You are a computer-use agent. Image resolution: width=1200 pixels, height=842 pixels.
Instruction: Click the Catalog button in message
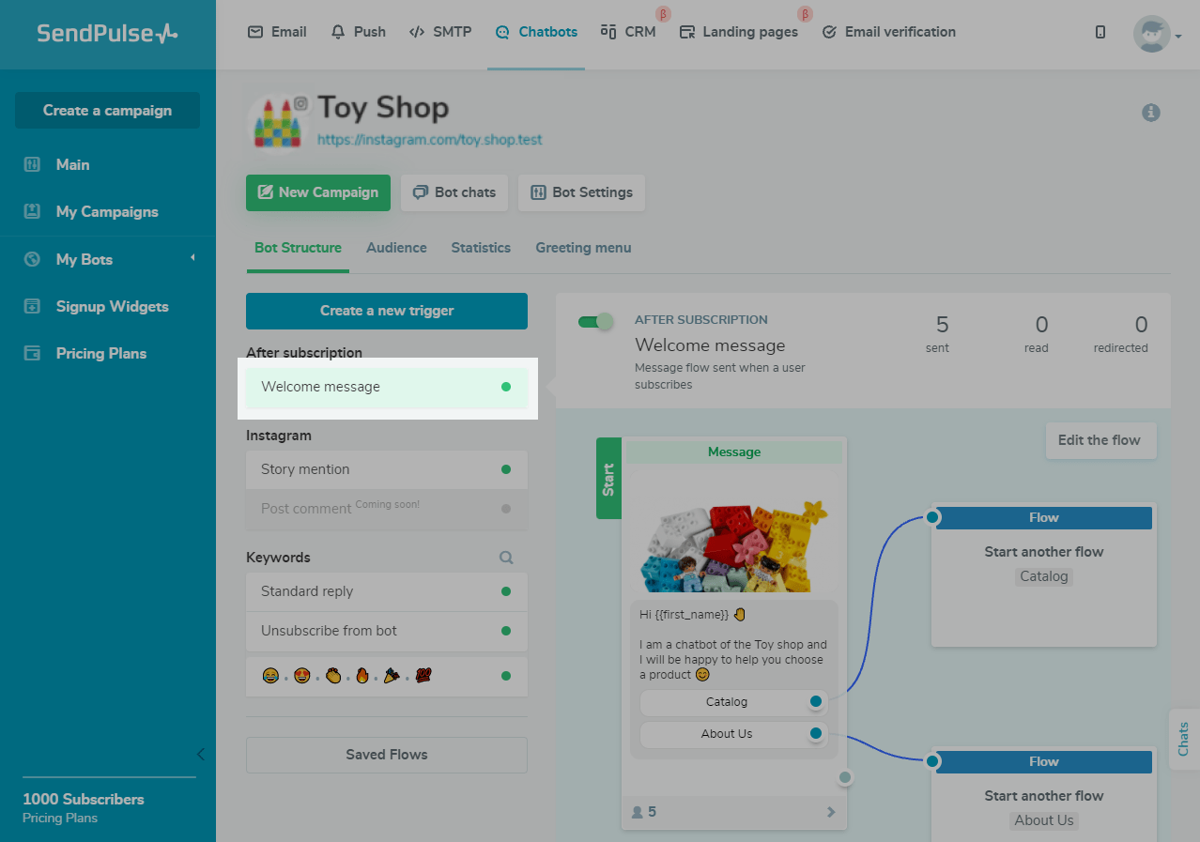click(x=727, y=702)
